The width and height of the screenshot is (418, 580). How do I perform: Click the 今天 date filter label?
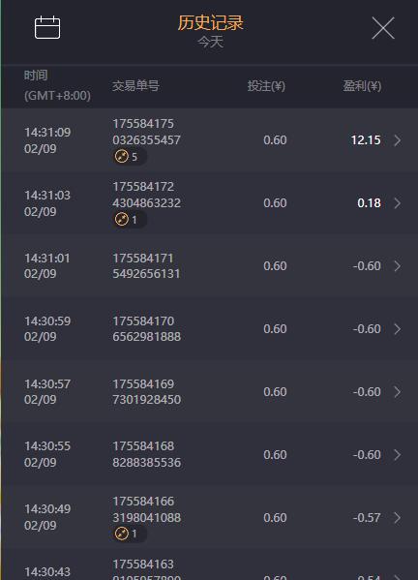coord(210,42)
